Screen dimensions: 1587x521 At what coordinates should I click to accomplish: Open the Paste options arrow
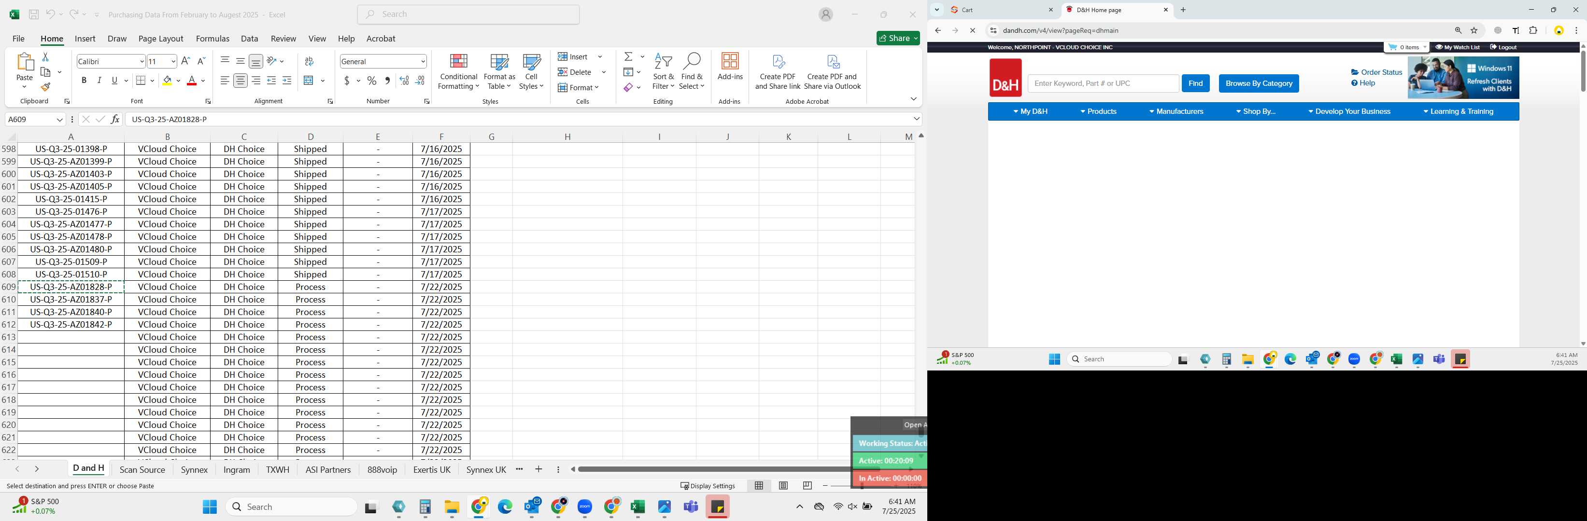pyautogui.click(x=24, y=86)
